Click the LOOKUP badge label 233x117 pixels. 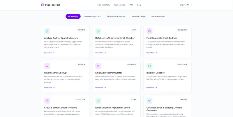coord(82,65)
